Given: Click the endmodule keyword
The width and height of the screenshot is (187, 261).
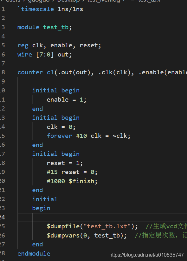Looking at the screenshot, I should (34, 253).
